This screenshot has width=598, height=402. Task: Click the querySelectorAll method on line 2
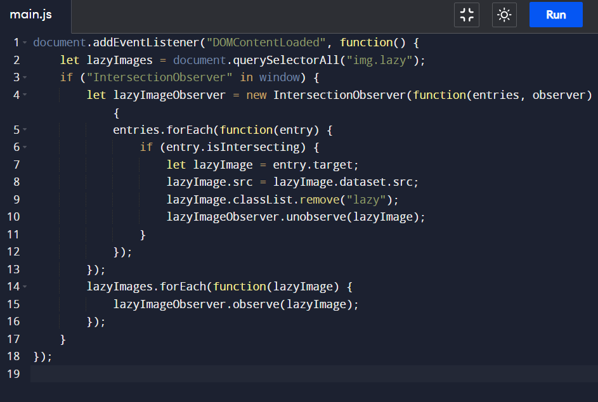coord(286,60)
